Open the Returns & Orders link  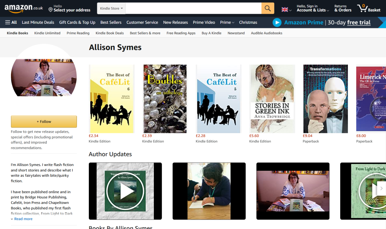tap(343, 8)
